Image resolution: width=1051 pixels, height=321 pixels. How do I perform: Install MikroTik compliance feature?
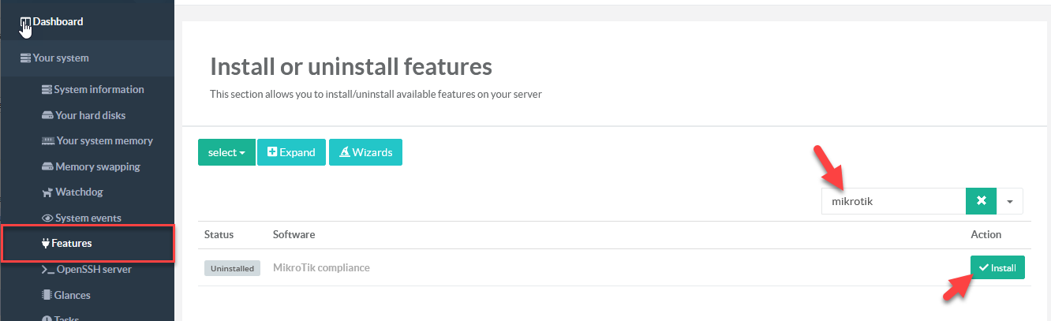(x=997, y=268)
